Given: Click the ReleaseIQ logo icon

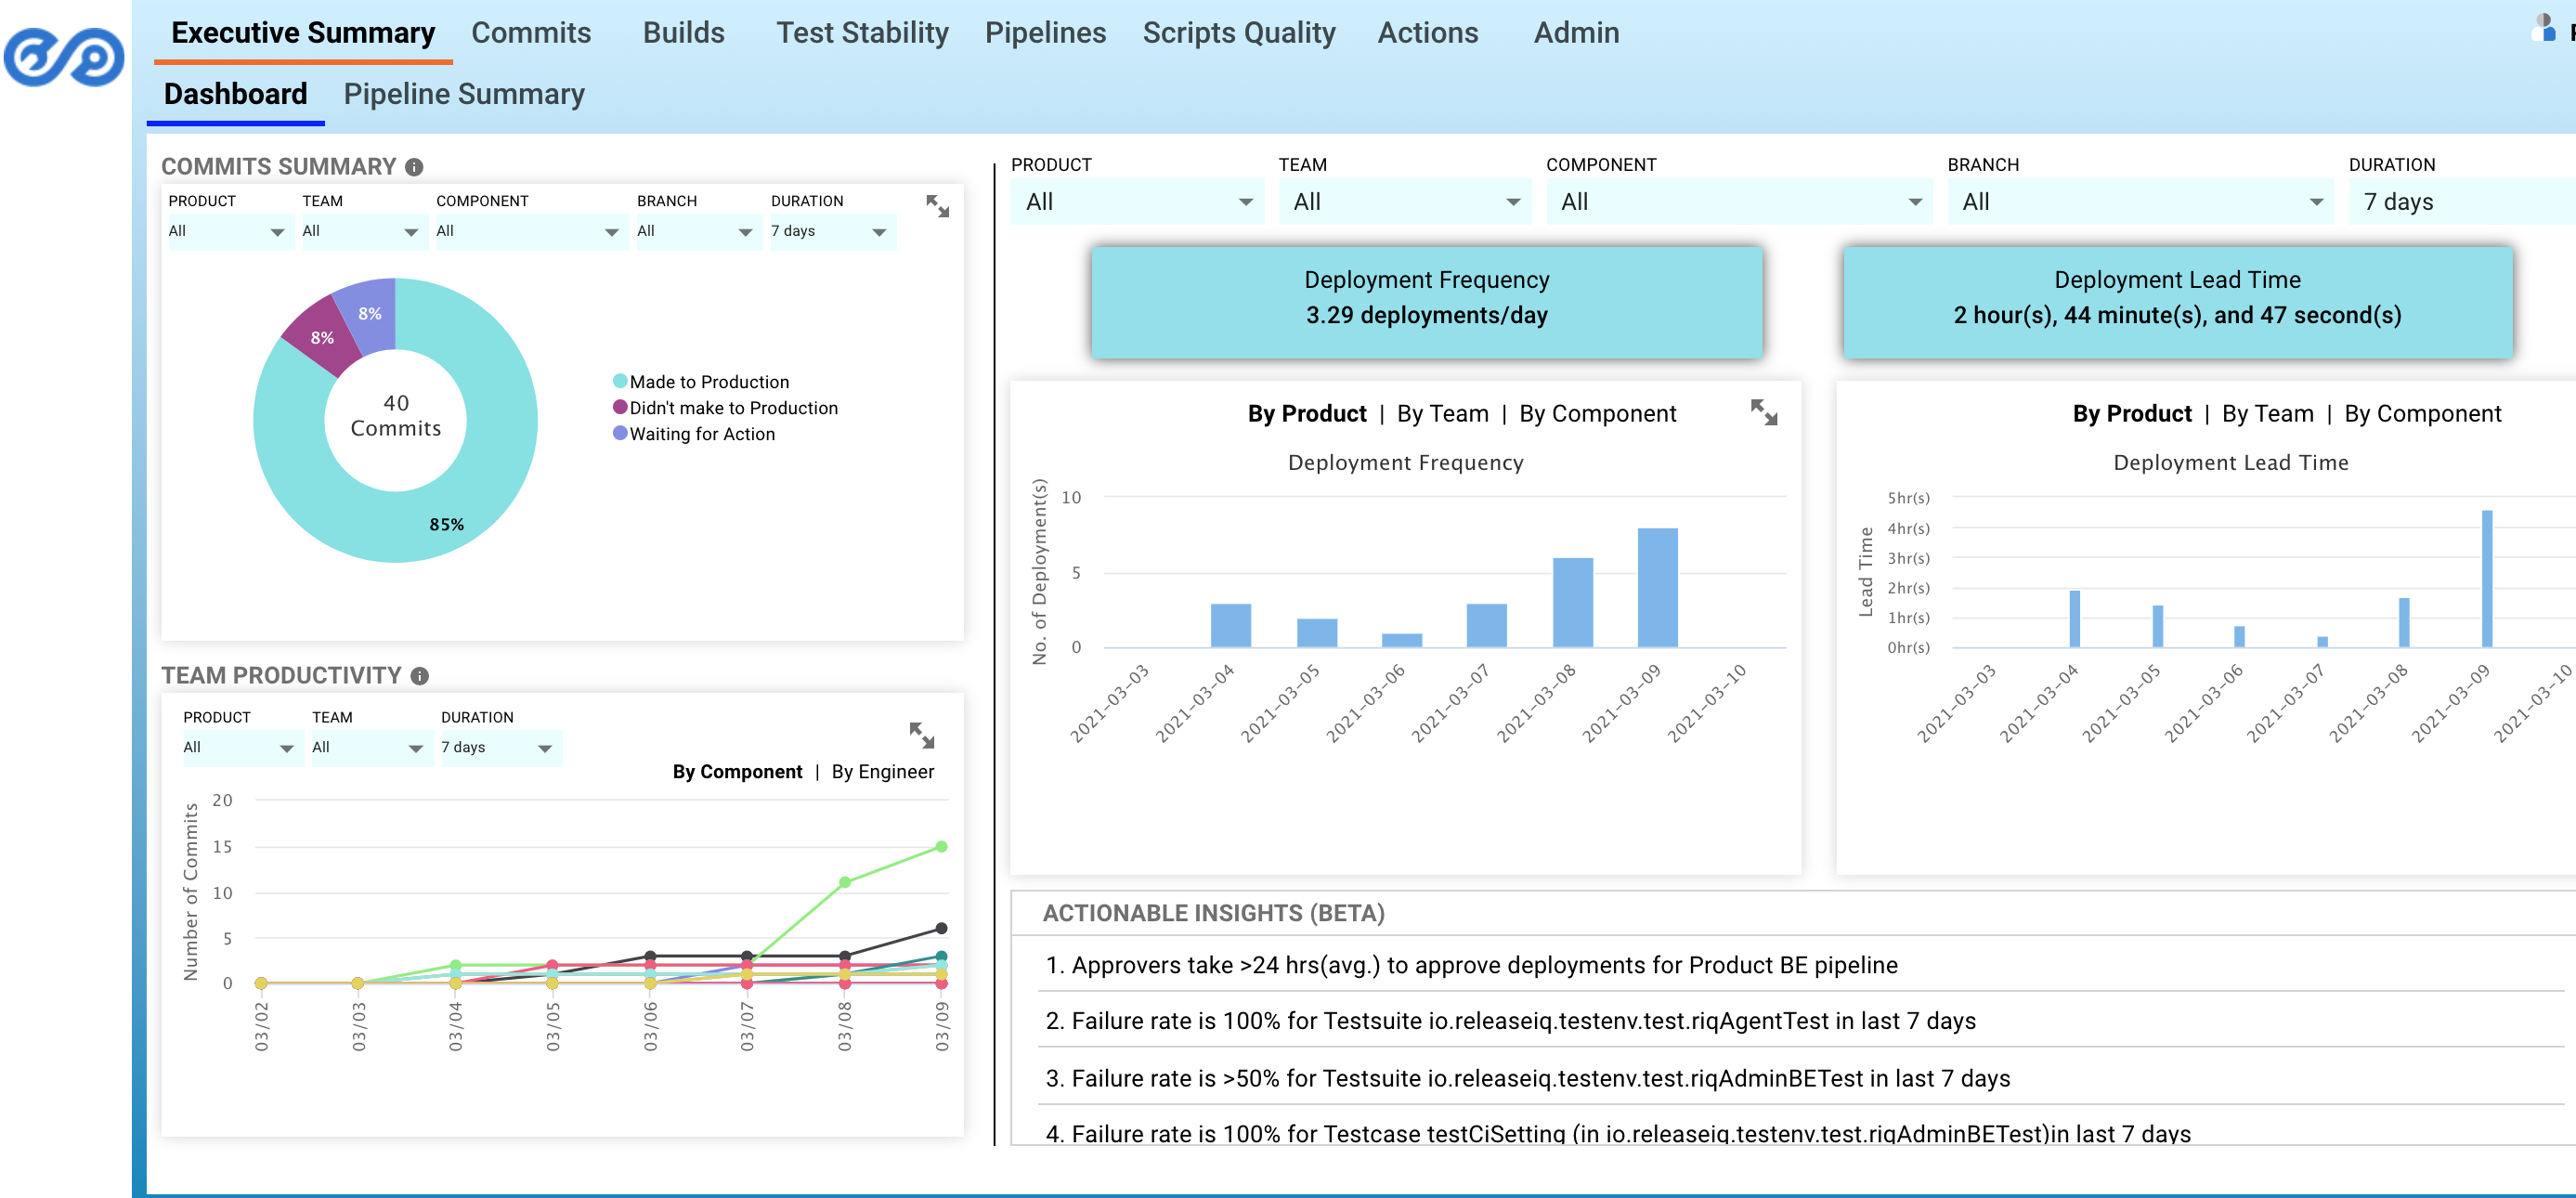Looking at the screenshot, I should pos(64,57).
